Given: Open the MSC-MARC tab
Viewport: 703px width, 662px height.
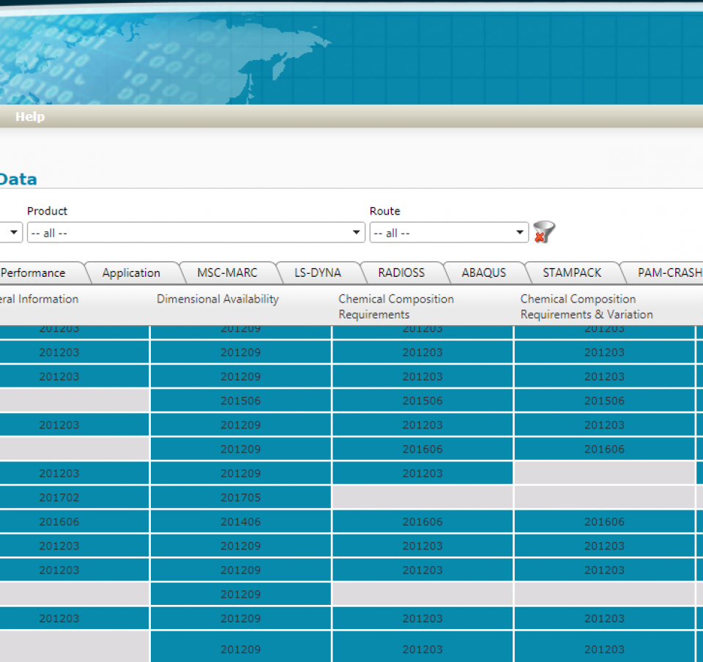Looking at the screenshot, I should [227, 273].
